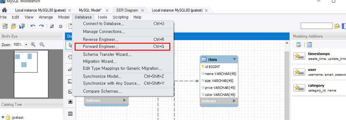Undo last action with toolbar arrow
346x120 pixels.
point(33,26)
